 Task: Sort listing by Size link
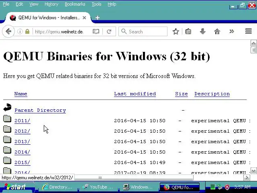(x=181, y=94)
